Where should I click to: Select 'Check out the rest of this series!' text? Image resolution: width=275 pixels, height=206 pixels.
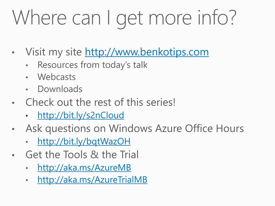pyautogui.click(x=100, y=102)
